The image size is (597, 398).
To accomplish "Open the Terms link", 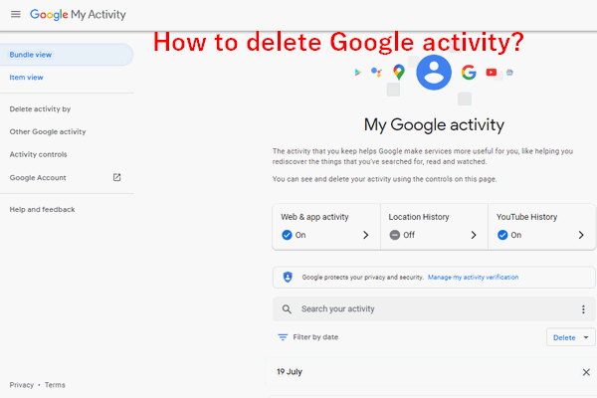I will click(55, 385).
